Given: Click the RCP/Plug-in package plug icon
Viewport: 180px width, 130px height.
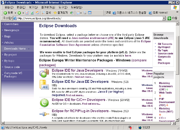Looking at the screenshot, I should point(44,114).
